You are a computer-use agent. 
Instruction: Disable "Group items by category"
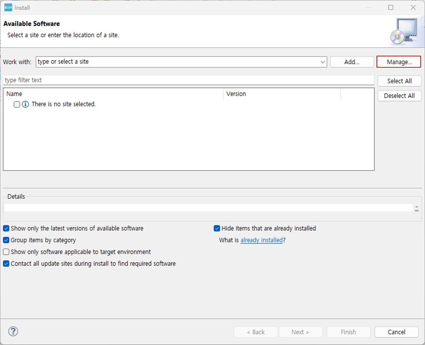pyautogui.click(x=6, y=240)
